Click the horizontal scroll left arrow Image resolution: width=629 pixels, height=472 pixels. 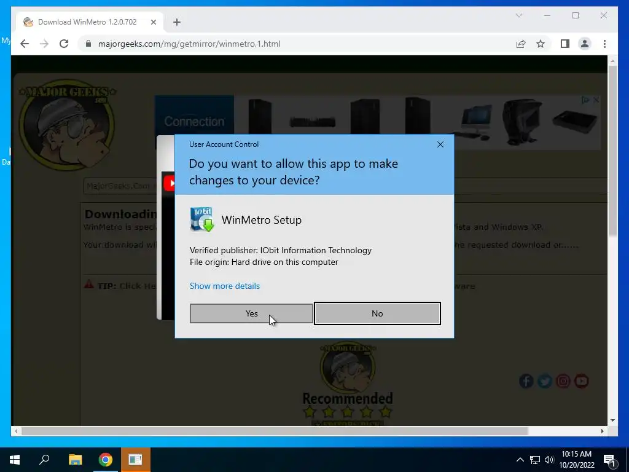15,431
